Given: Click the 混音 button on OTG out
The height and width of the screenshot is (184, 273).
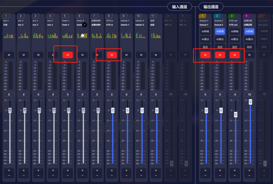Looking at the screenshot, I should [235, 47].
